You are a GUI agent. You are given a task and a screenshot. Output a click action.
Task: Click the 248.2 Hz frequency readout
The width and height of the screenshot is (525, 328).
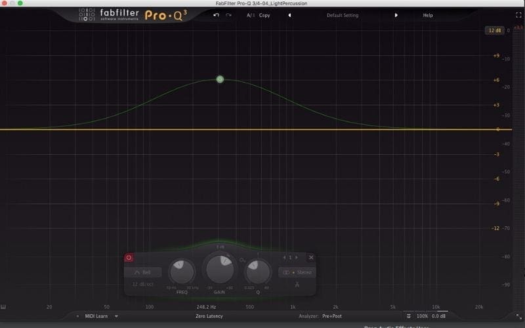pyautogui.click(x=206, y=307)
